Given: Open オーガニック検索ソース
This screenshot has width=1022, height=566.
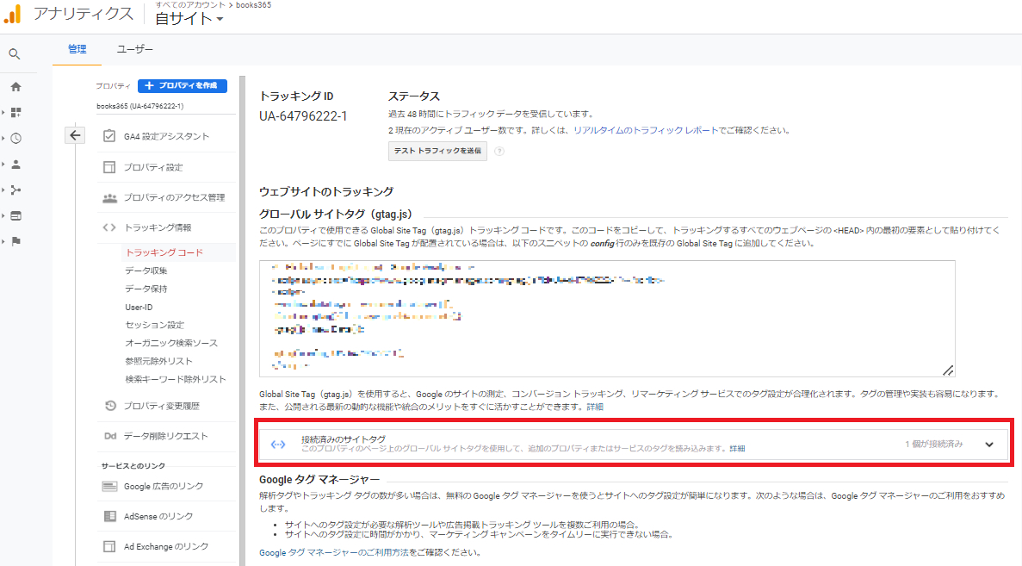Looking at the screenshot, I should [x=171, y=343].
